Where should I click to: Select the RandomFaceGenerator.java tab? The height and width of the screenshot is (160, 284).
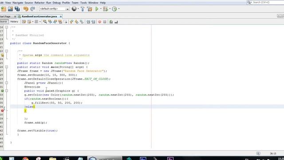click(x=39, y=16)
